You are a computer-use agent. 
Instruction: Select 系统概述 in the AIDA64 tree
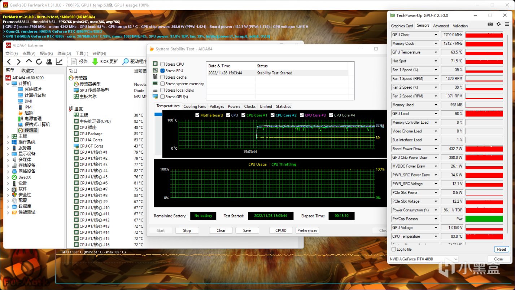[x=30, y=89]
